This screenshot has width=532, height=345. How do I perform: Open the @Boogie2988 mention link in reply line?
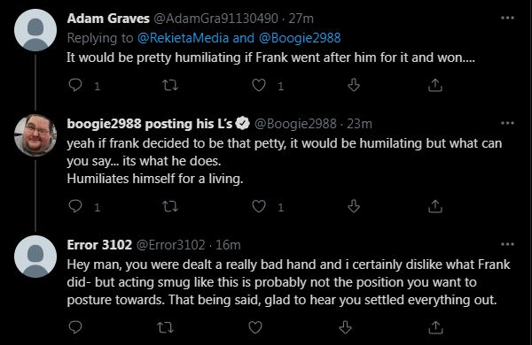click(x=300, y=38)
